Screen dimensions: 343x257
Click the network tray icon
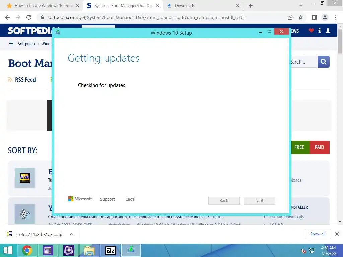312,251
